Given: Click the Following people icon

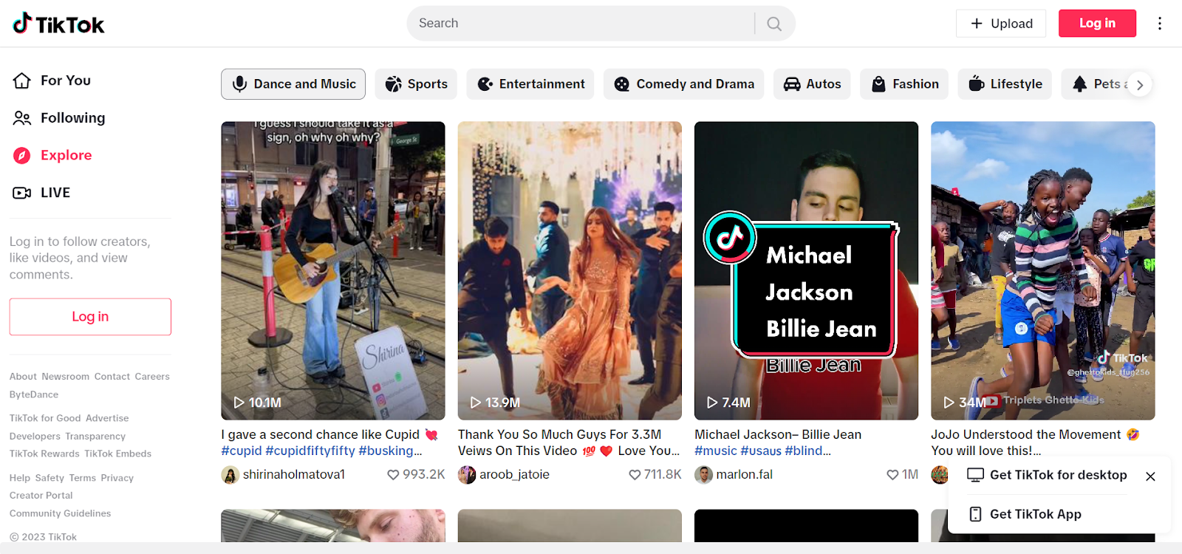Looking at the screenshot, I should tap(22, 118).
